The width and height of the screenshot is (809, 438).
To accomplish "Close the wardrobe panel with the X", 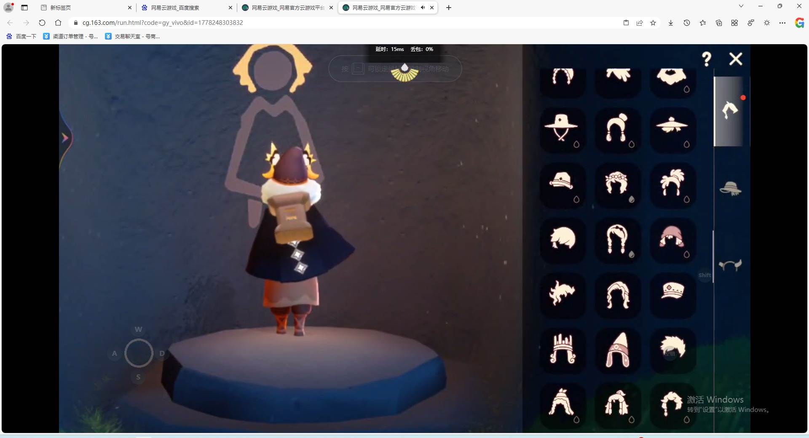I will pos(736,59).
